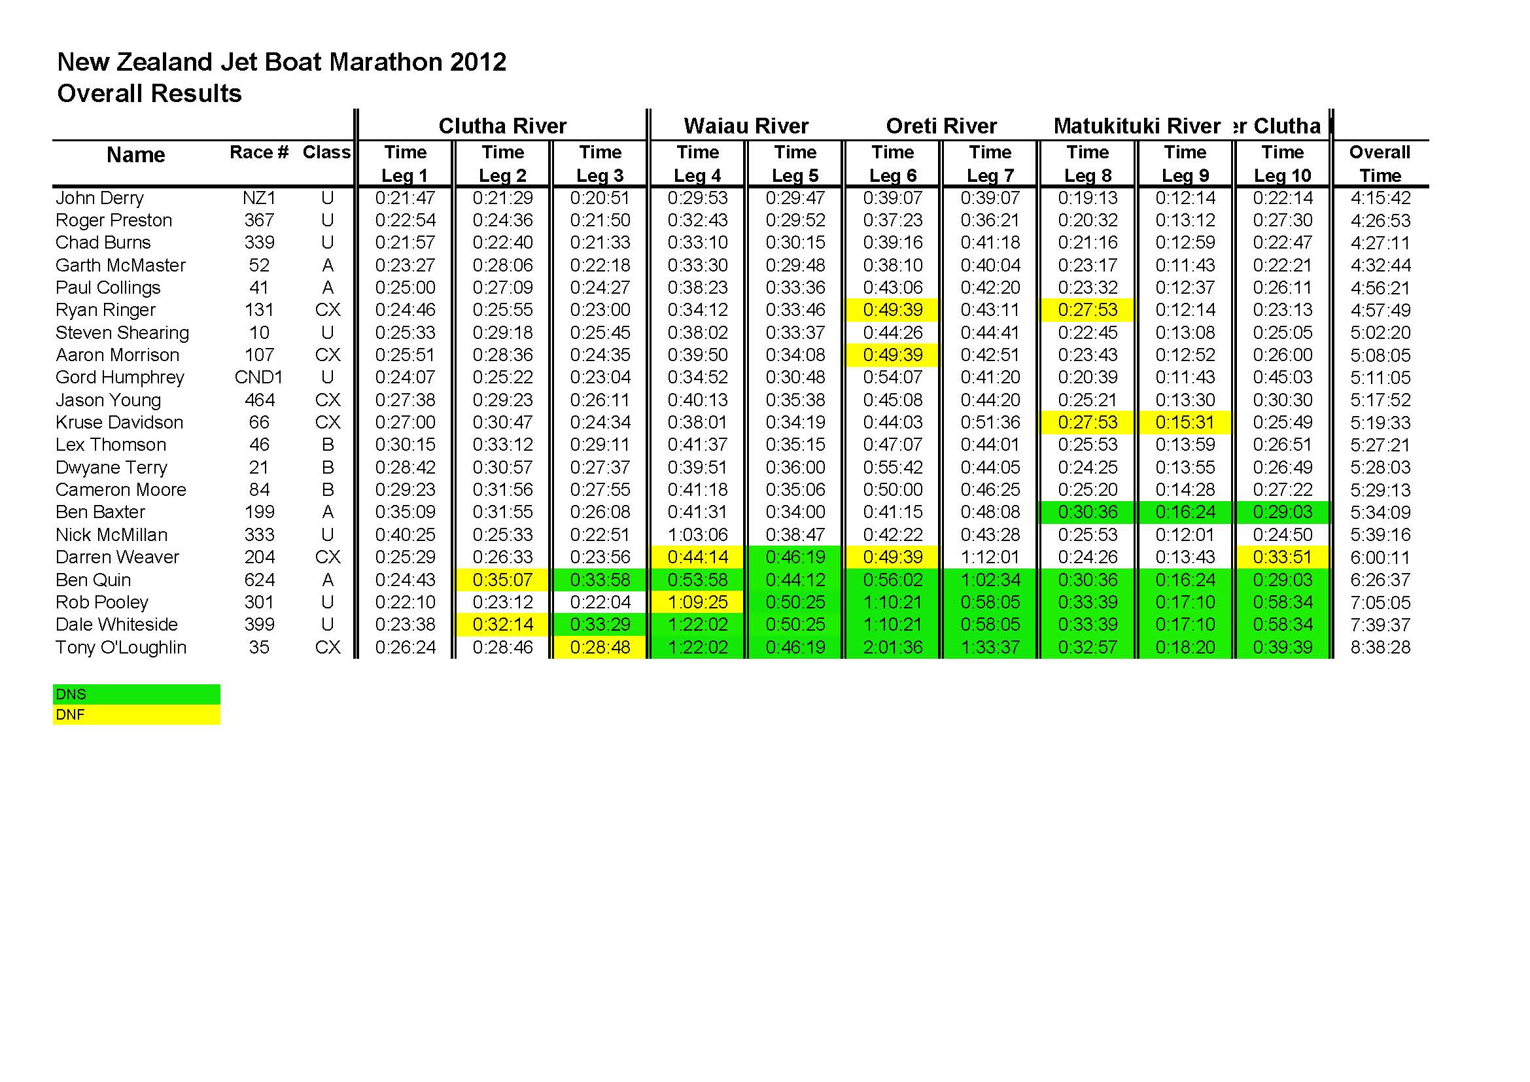This screenshot has width=1530, height=1082.
Task: Click the 'Clutha River' section header
Action: coord(502,126)
